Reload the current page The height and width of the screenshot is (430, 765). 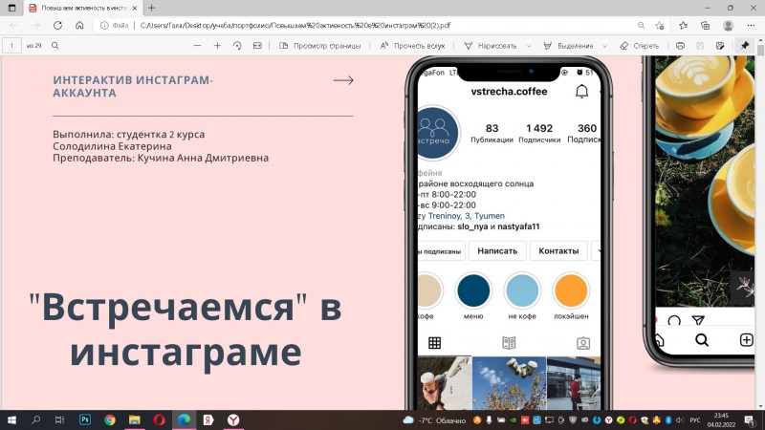tap(57, 26)
